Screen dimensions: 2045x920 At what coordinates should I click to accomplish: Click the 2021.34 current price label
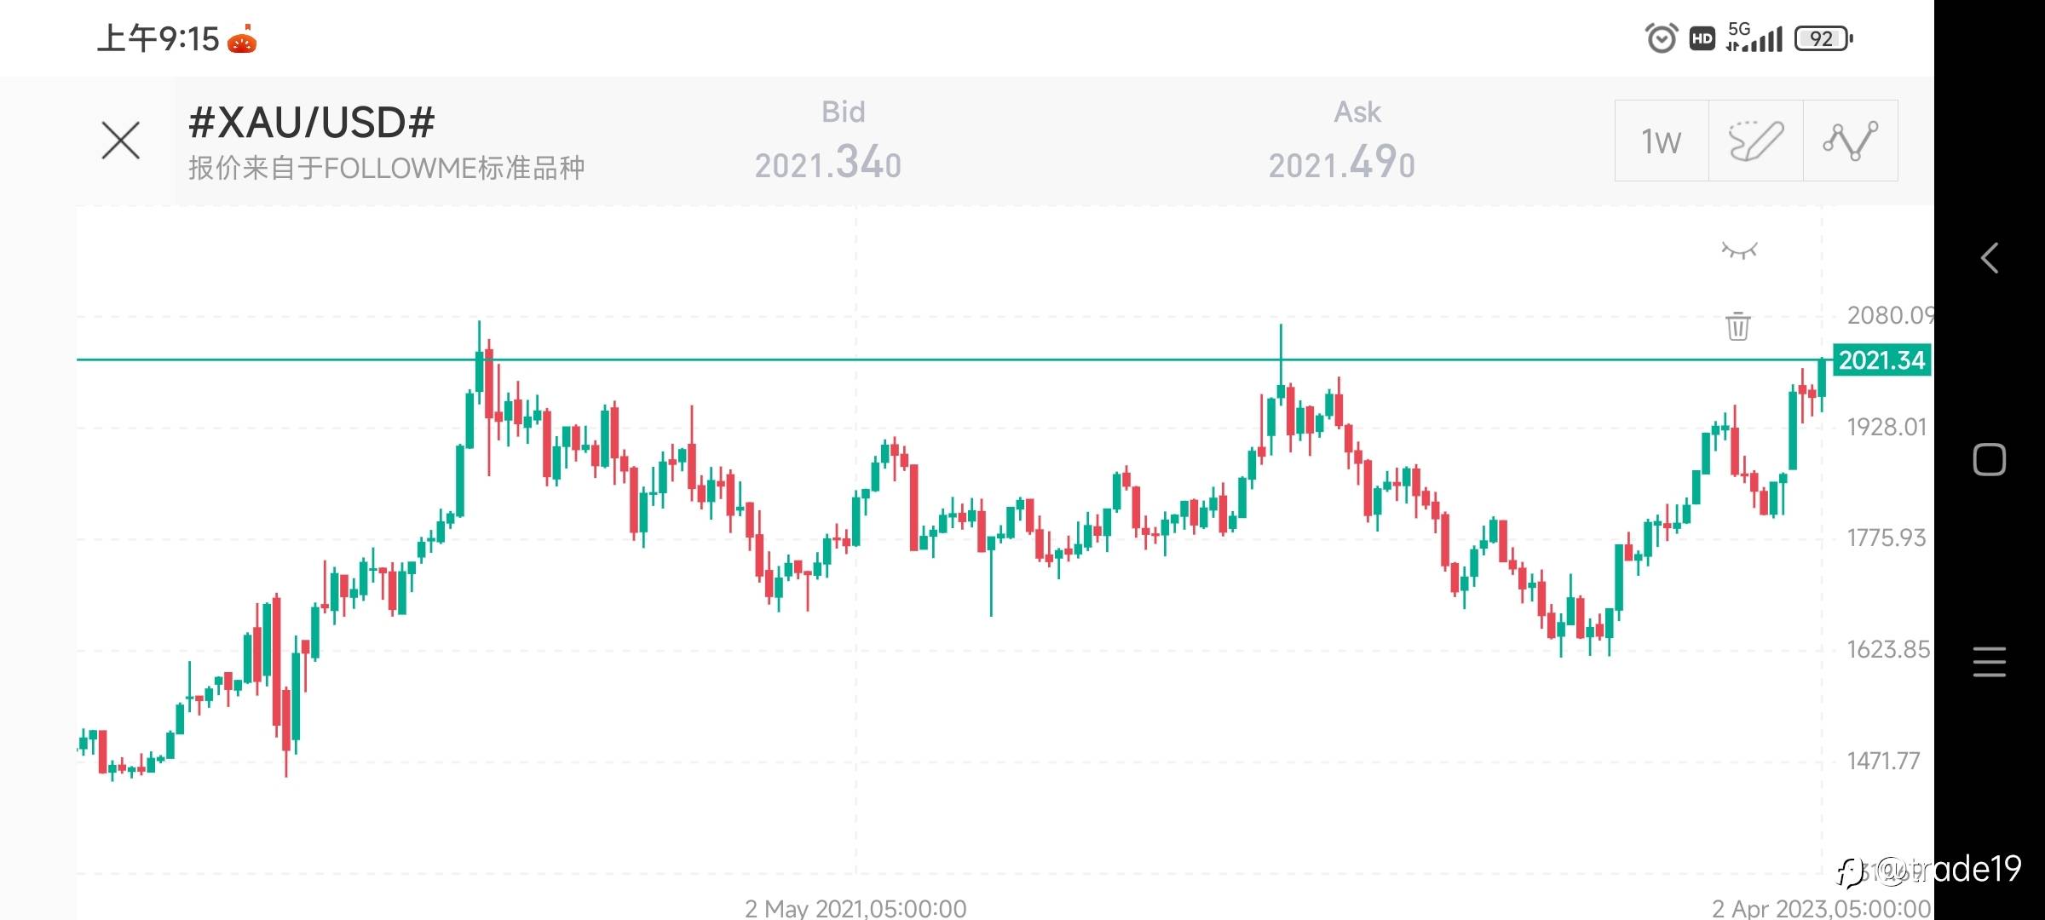(1881, 360)
